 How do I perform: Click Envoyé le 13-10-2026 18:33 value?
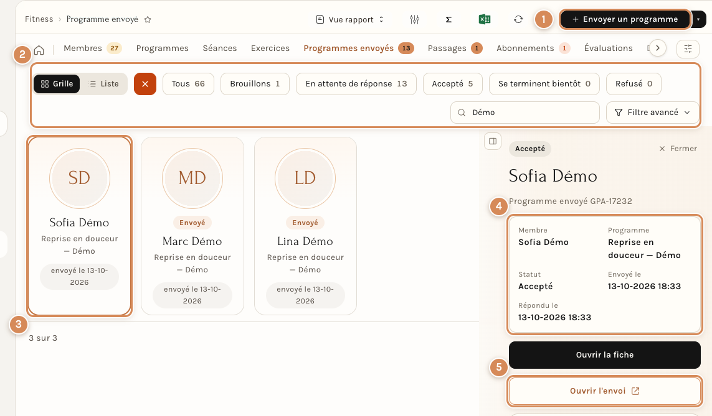644,286
